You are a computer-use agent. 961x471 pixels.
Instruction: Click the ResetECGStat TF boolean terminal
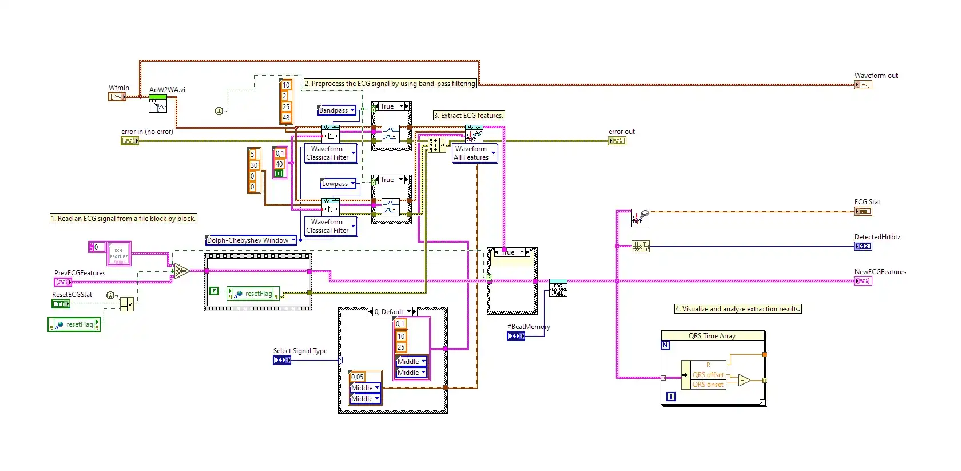[61, 304]
